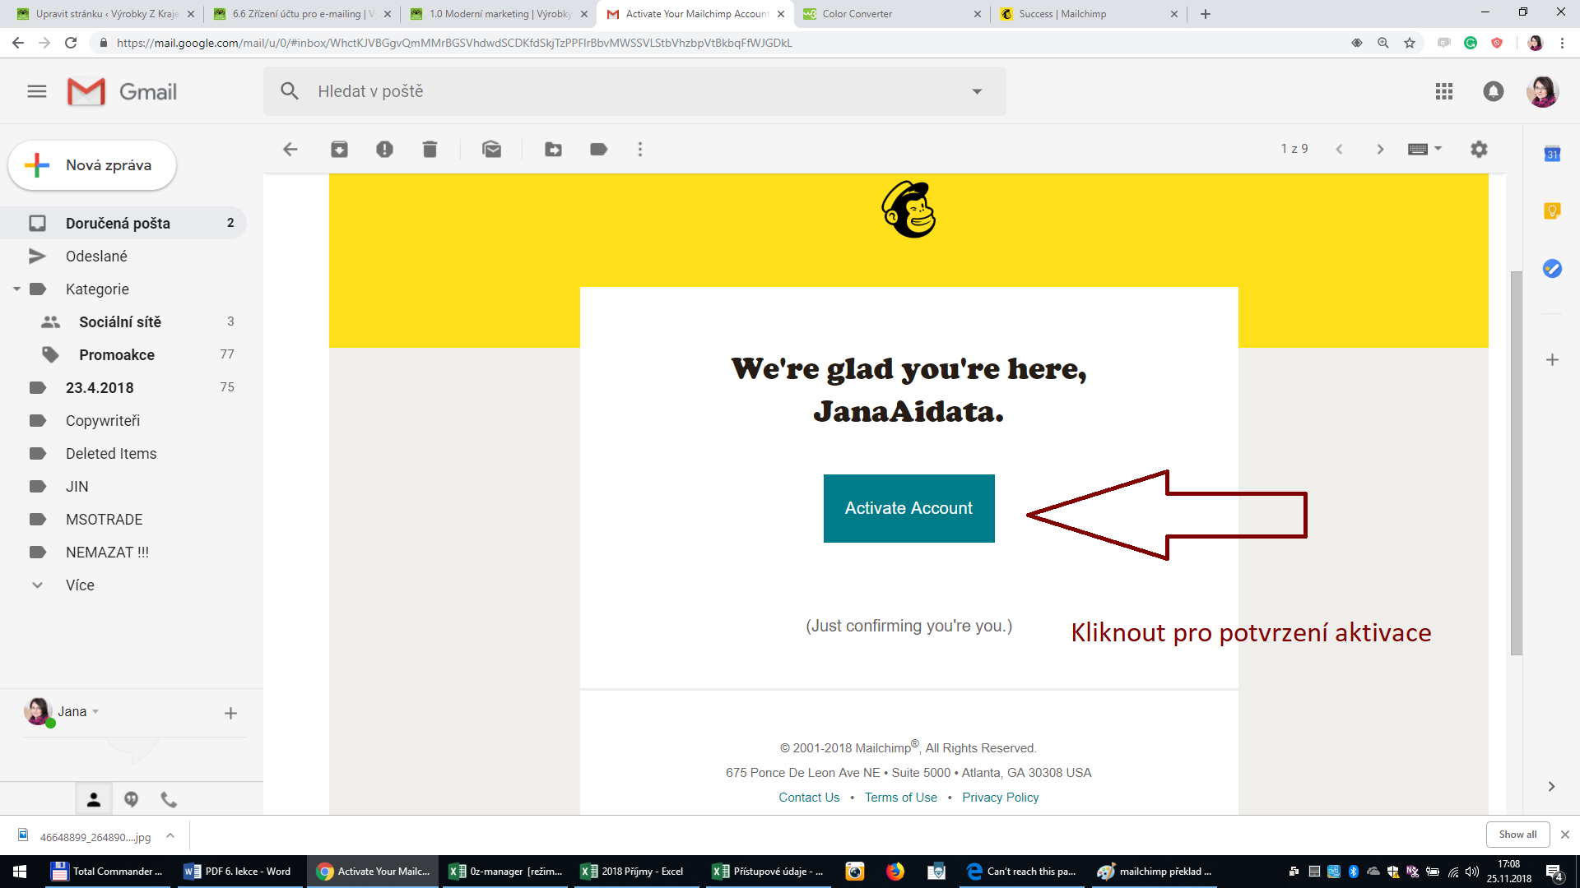Image resolution: width=1580 pixels, height=888 pixels.
Task: Expand Více to show more labels
Action: pos(80,585)
